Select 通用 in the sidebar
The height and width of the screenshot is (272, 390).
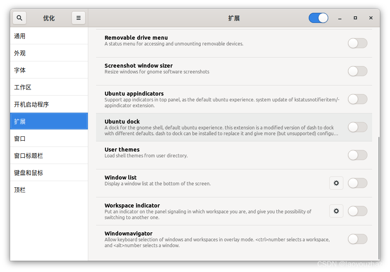tap(49, 36)
